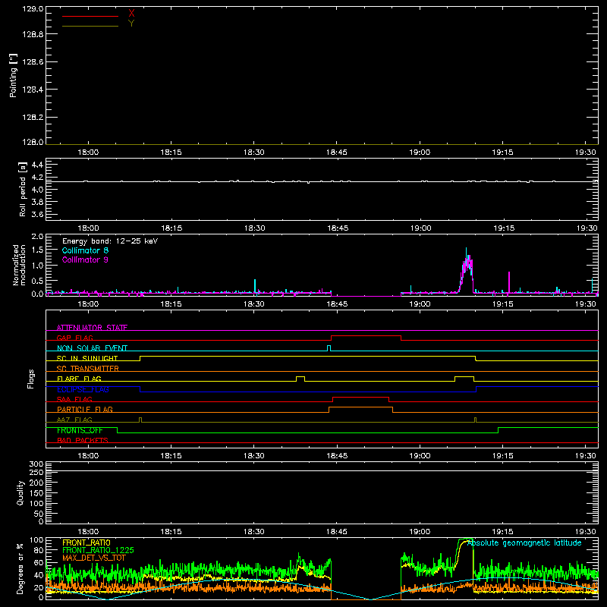Image resolution: width=607 pixels, height=607 pixels.
Task: Select the Collimator 8 legend entry
Action: 85,250
